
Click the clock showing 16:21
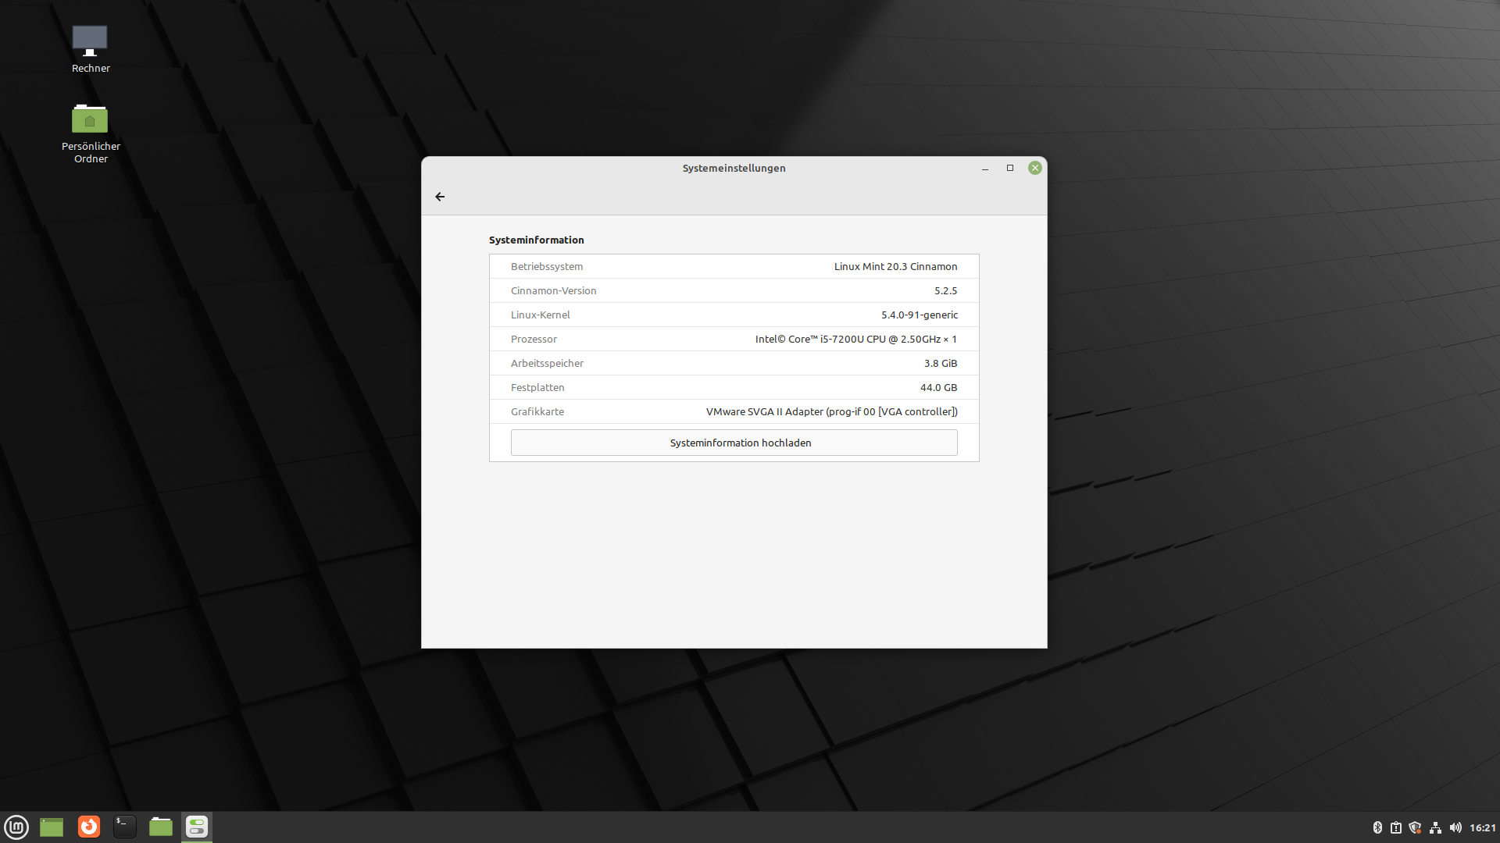coord(1482,827)
